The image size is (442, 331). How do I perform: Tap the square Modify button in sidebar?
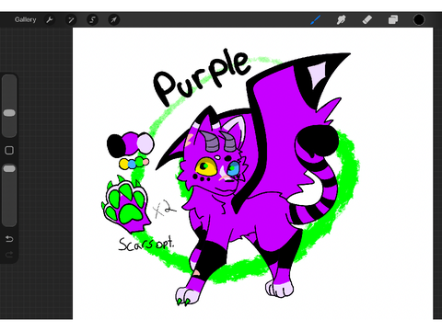tap(9, 151)
